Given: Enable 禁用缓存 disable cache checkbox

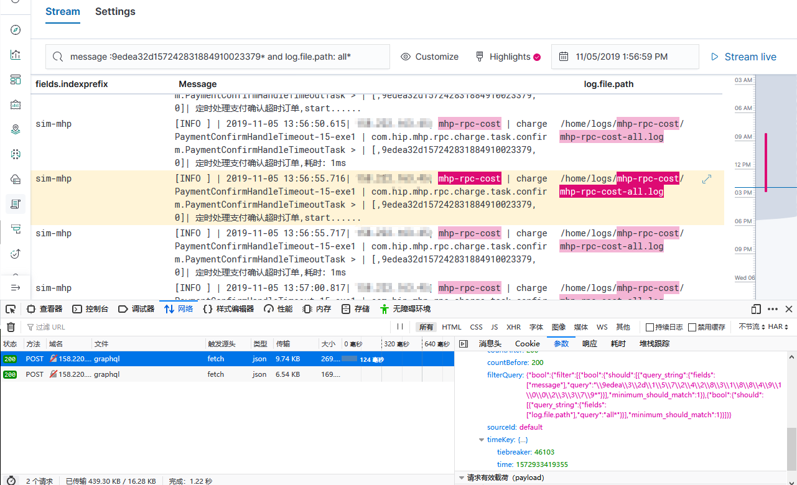Looking at the screenshot, I should coord(692,327).
